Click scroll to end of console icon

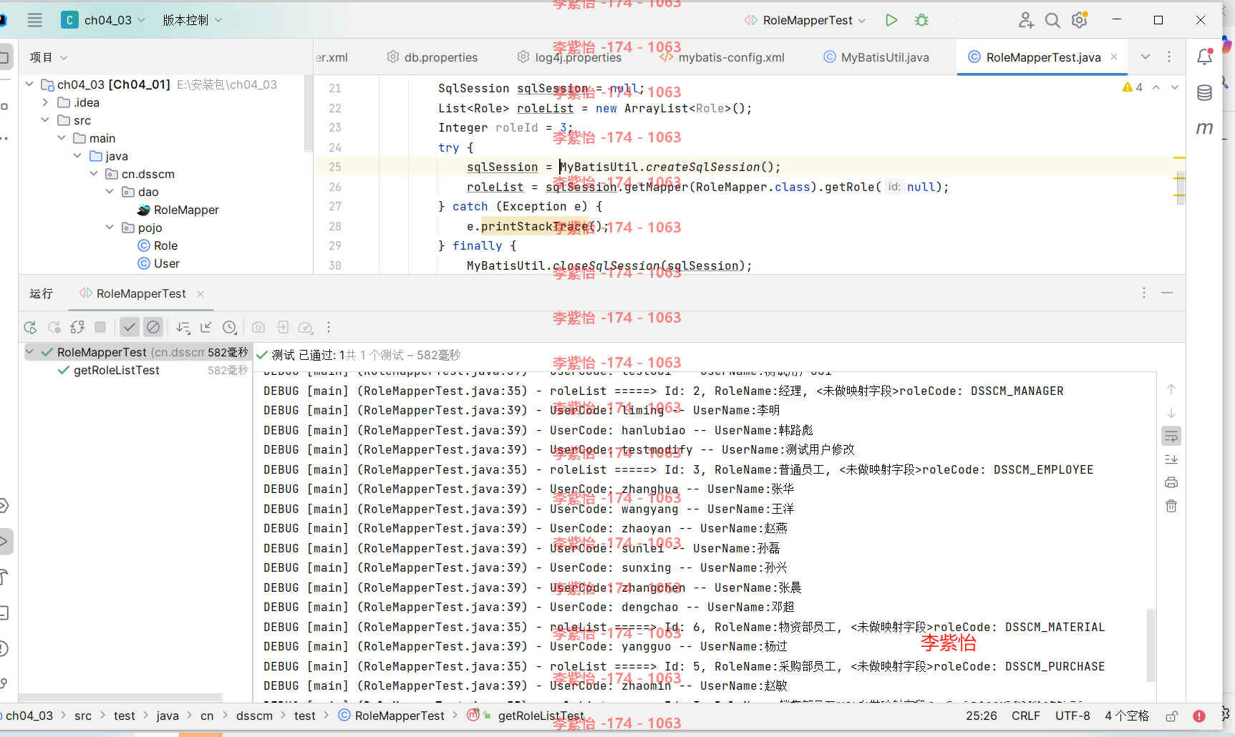pyautogui.click(x=1171, y=459)
